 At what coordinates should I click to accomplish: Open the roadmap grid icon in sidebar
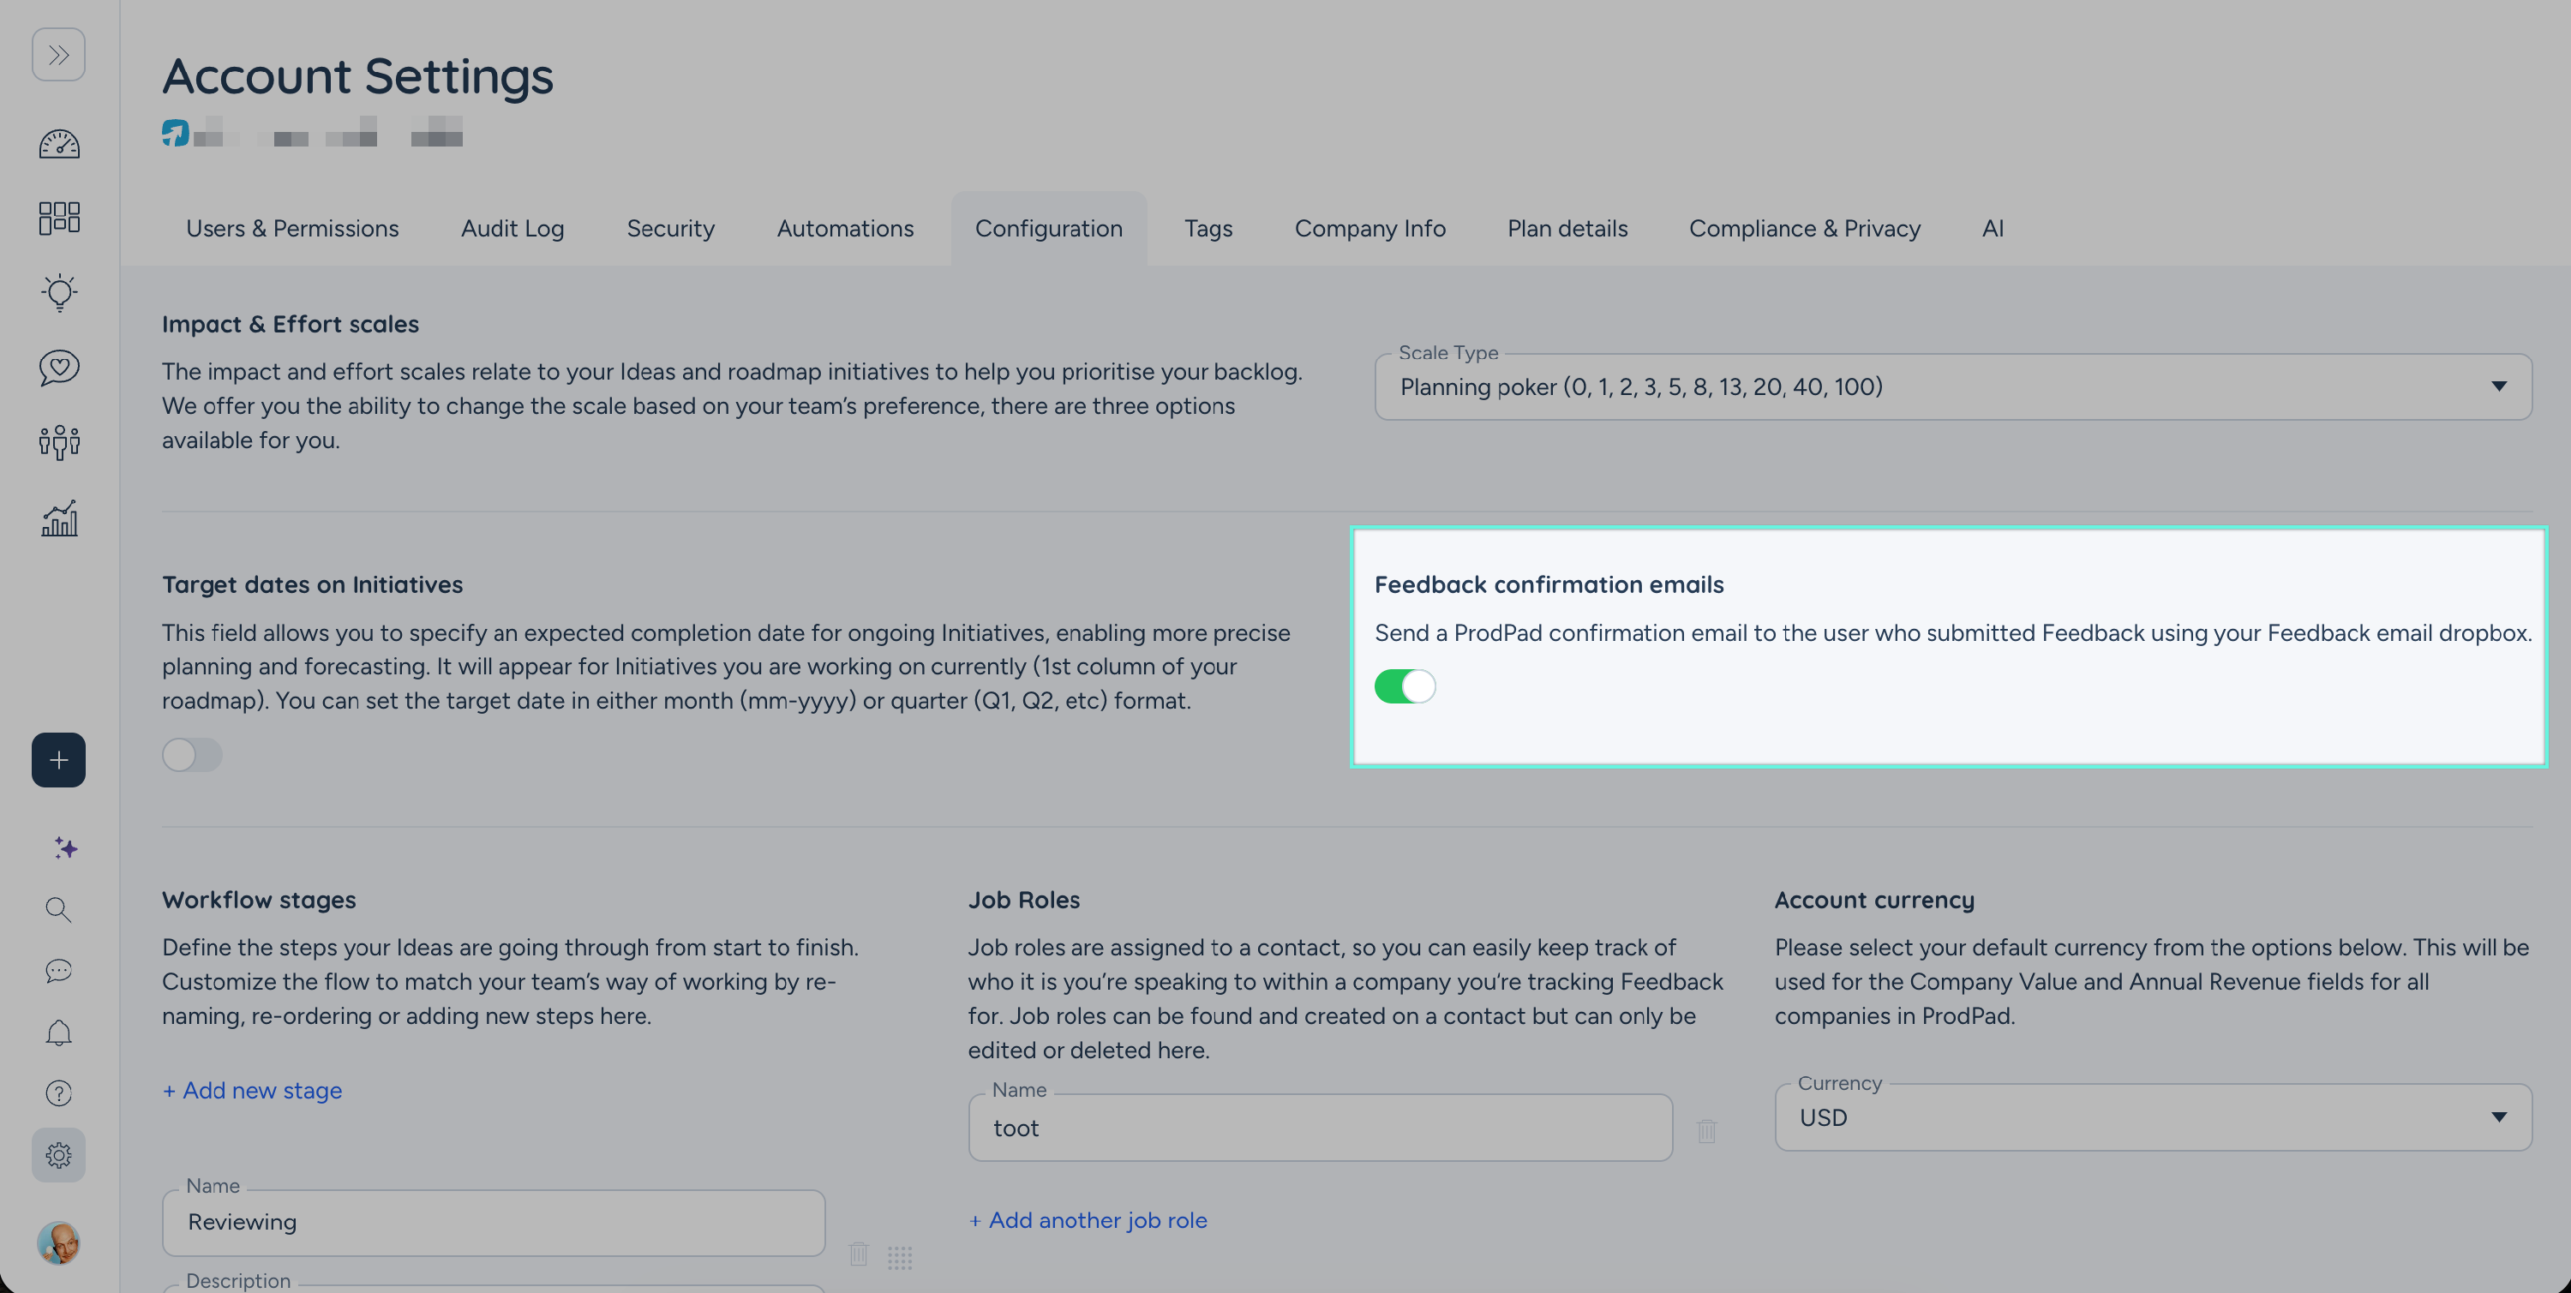(x=59, y=218)
